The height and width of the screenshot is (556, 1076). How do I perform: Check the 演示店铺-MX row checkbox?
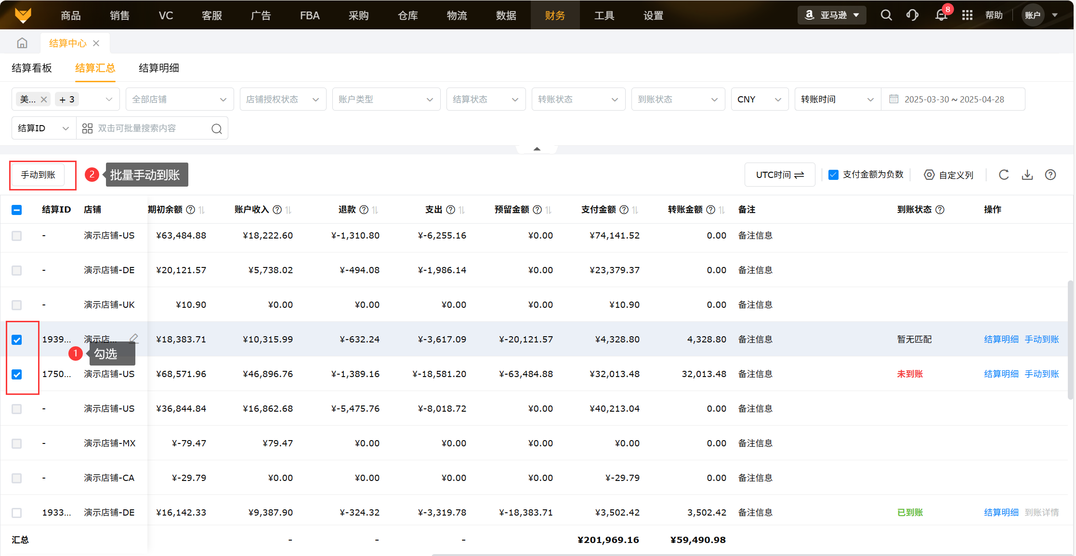click(x=17, y=443)
